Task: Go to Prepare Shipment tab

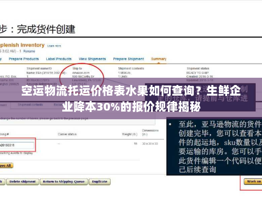Action: coord(128,59)
